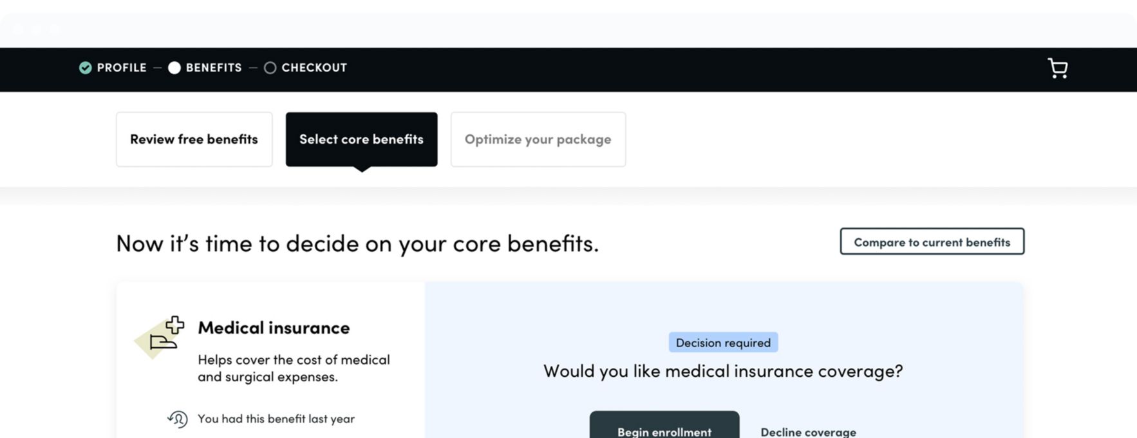Click the Medical insurance hand-and-cross icon
1137x438 pixels.
(x=161, y=335)
